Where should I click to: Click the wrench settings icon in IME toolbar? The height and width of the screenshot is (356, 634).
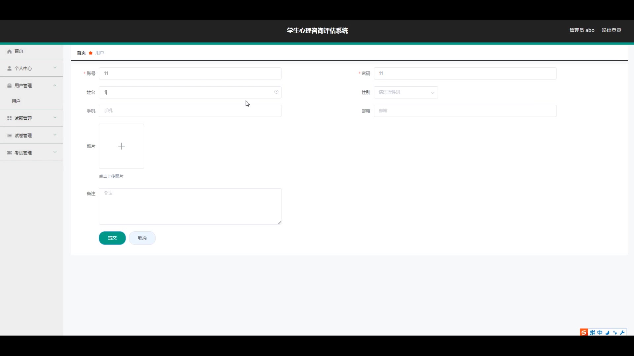coord(622,332)
